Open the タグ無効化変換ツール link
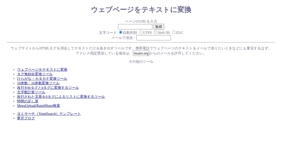Screen dimensions: 302x158 pos(35,74)
